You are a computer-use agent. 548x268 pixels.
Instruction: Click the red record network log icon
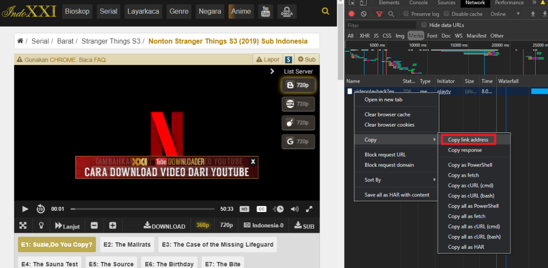[x=352, y=14]
